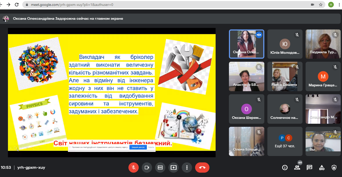Image resolution: width=342 pixels, height=177 pixels.
Task: Open Chrome's three-dot browser menu
Action: pos(340,5)
